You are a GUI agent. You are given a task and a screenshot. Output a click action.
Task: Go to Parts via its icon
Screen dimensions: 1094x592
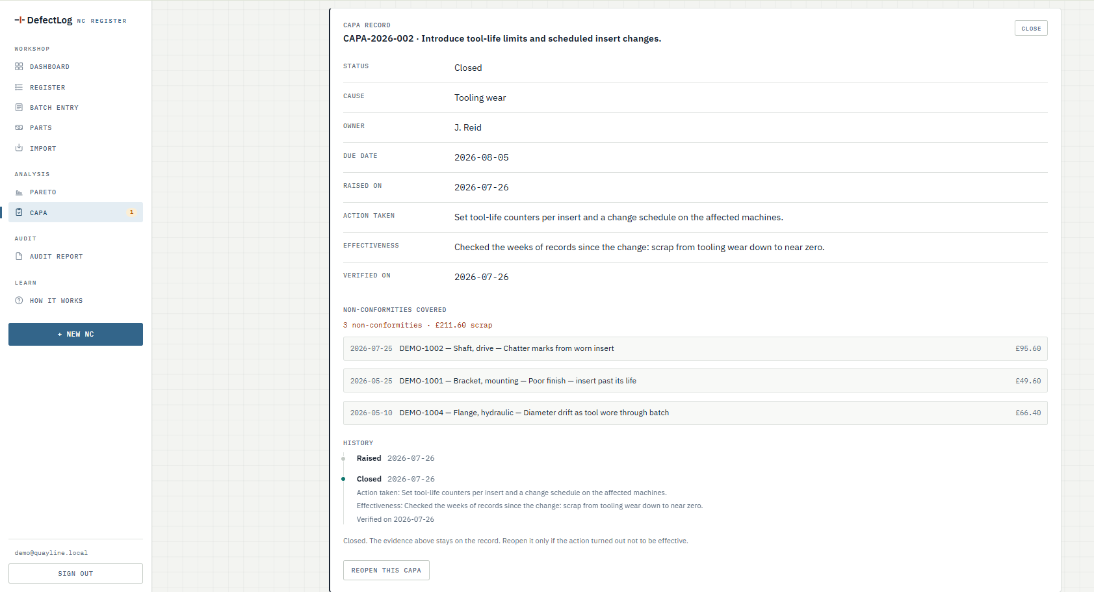[x=19, y=127]
